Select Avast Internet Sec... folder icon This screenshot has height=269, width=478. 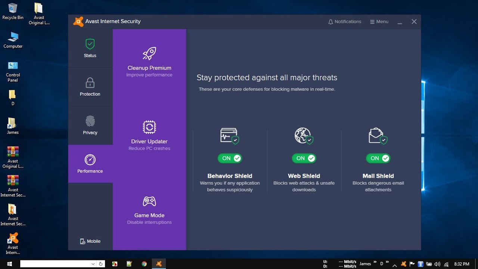coord(13,215)
